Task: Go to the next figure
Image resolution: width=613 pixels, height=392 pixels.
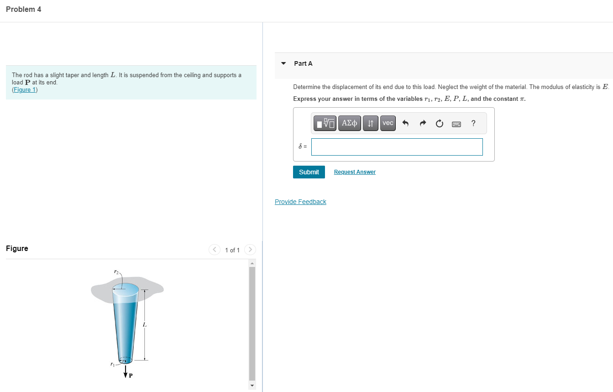Action: coord(250,250)
